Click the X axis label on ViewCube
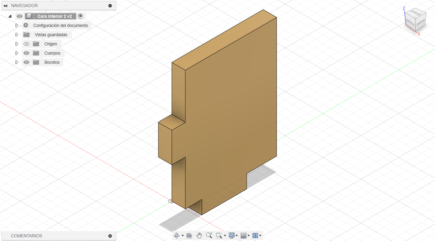The height and width of the screenshot is (241, 435). (419, 34)
